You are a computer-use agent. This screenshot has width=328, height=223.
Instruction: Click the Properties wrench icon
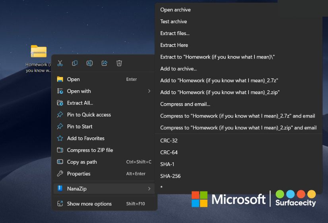pos(60,174)
